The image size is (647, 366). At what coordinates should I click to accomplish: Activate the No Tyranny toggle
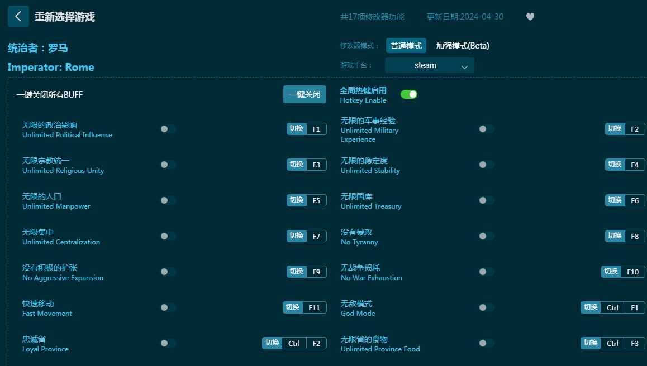(x=487, y=236)
